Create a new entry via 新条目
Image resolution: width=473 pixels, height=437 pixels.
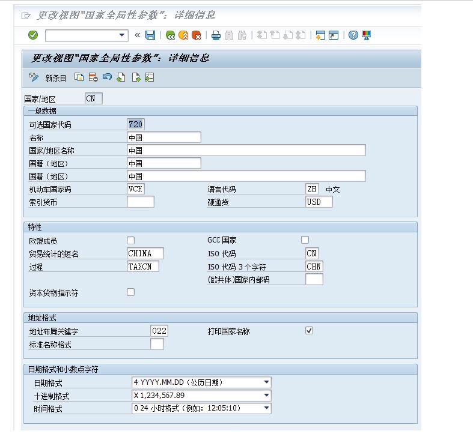coord(56,78)
